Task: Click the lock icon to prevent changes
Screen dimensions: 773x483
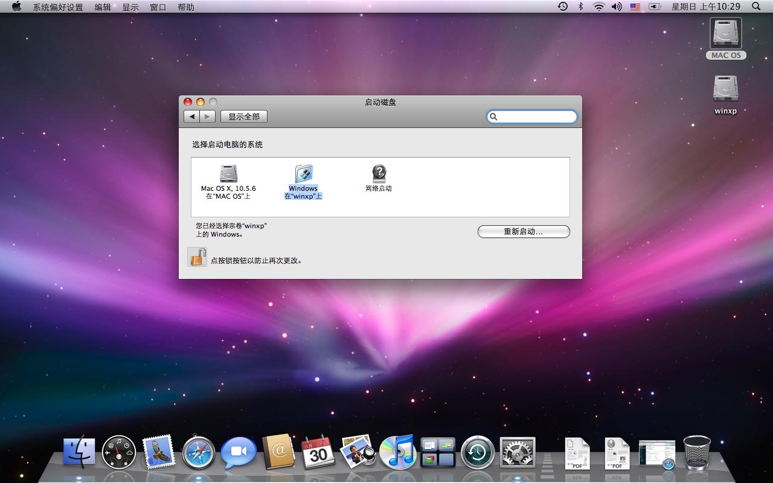Action: point(197,257)
